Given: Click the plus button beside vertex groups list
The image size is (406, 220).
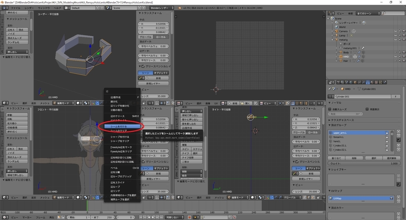Looking at the screenshot, I should 398,132.
